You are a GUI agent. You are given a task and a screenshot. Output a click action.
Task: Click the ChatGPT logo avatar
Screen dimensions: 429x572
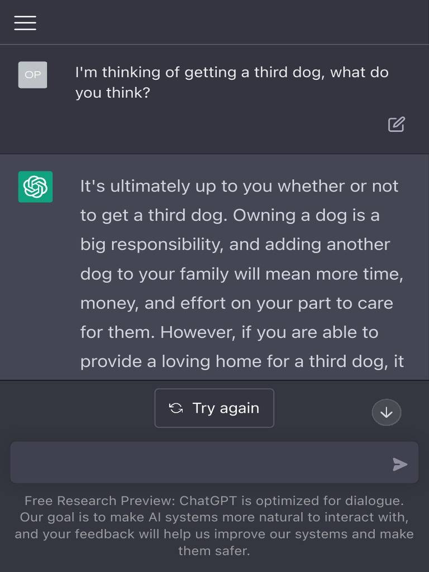(35, 187)
